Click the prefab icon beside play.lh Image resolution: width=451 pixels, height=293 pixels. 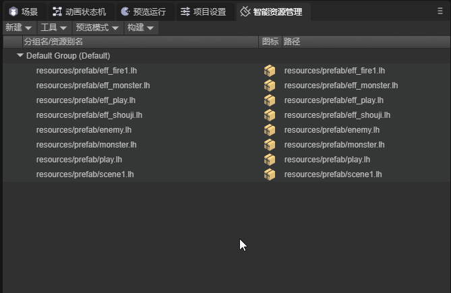pyautogui.click(x=270, y=160)
